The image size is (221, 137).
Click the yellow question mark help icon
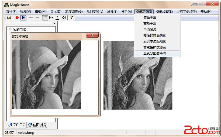71,17
